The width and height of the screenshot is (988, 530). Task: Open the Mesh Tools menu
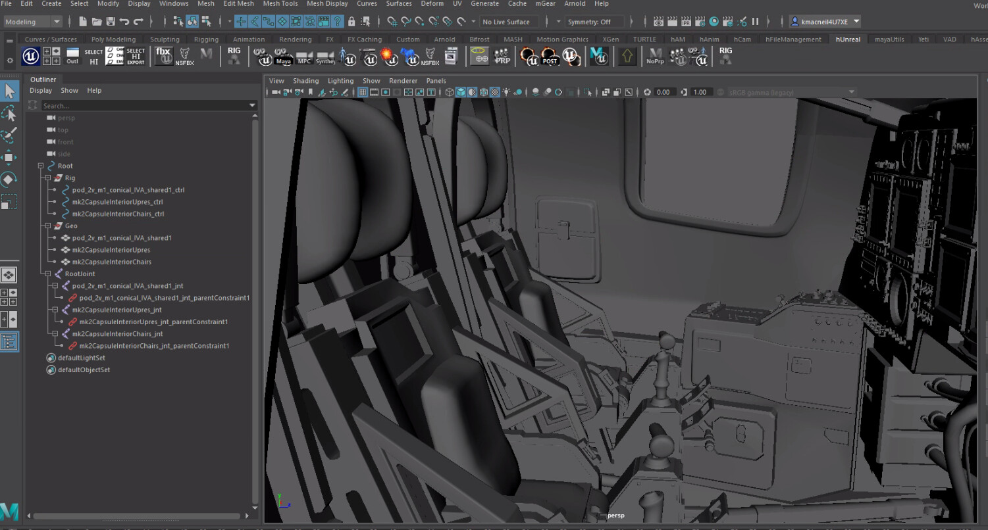click(x=280, y=4)
